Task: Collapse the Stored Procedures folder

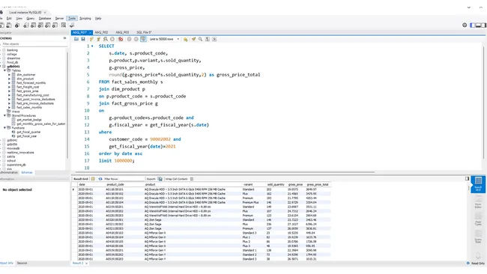Action: pyautogui.click(x=4, y=115)
